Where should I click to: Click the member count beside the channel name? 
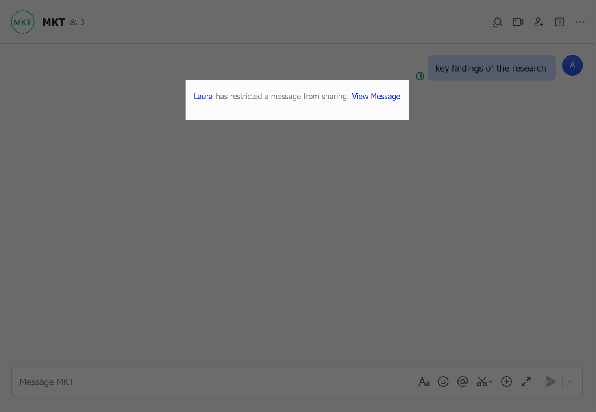[x=77, y=22]
